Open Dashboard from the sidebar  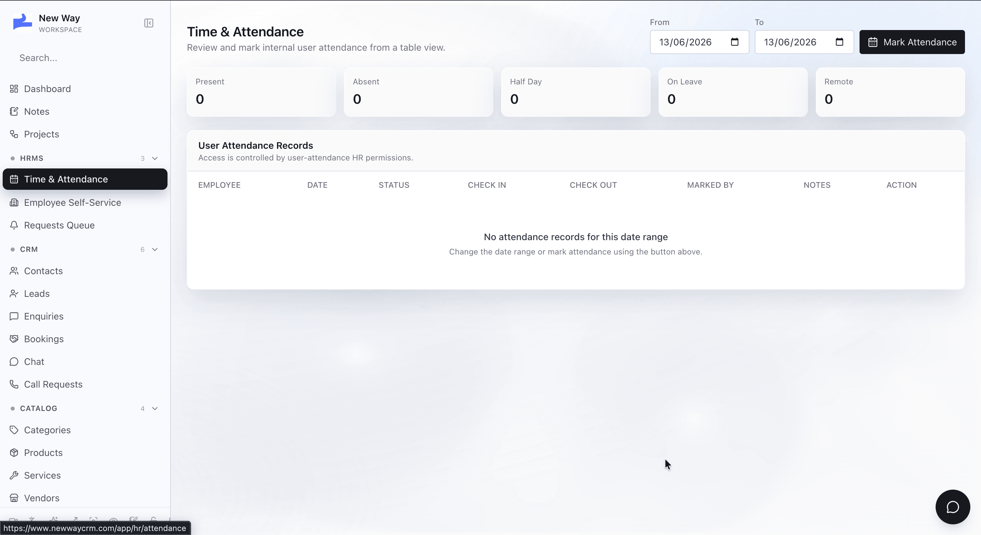pyautogui.click(x=85, y=89)
